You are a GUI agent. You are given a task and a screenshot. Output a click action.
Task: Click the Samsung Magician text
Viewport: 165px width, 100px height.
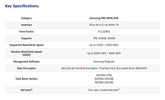tap(104, 62)
